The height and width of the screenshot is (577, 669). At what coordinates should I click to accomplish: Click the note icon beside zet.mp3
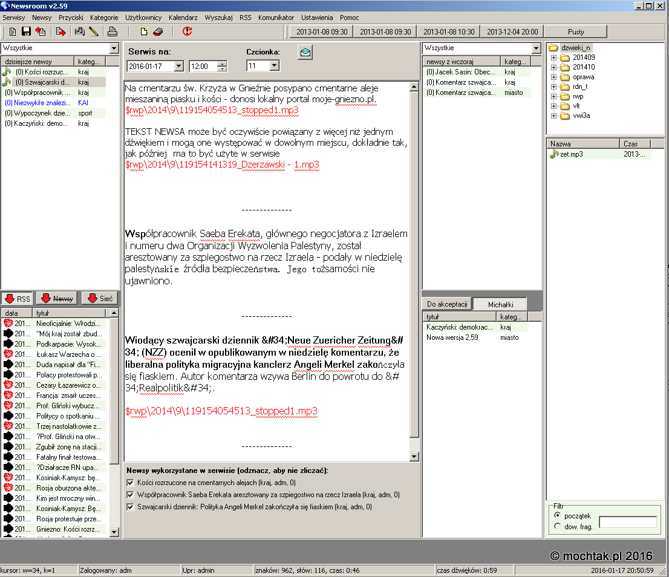click(554, 154)
